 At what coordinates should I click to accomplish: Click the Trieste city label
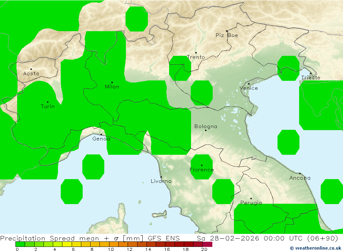pos(311,77)
